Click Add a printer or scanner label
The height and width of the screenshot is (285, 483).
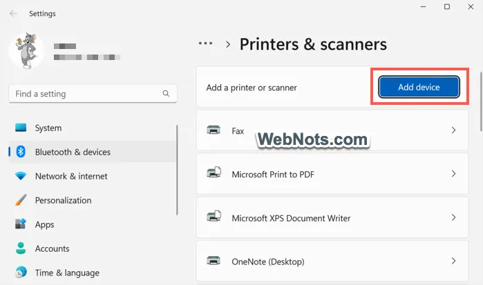252,88
